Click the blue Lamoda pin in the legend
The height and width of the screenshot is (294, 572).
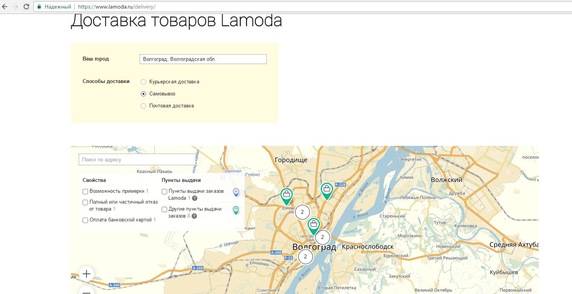(x=236, y=192)
